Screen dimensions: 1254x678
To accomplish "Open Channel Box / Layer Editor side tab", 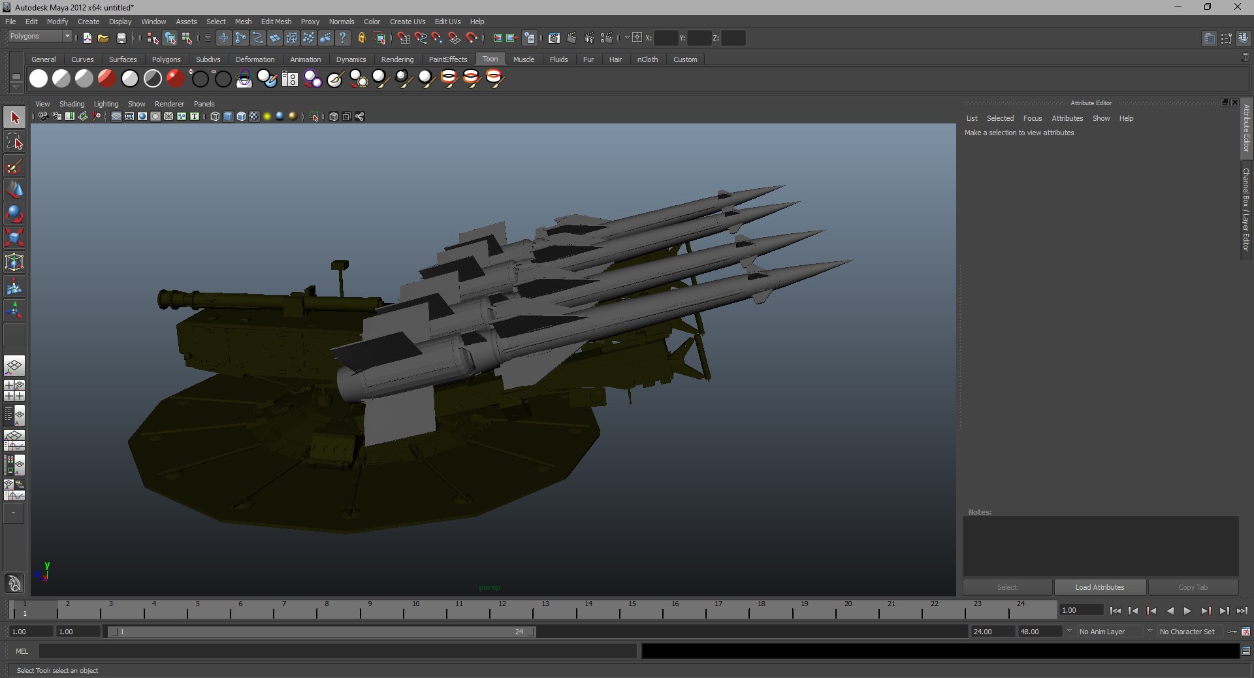I will (1246, 210).
